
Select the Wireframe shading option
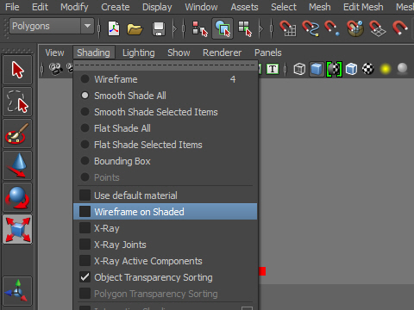tap(166, 79)
